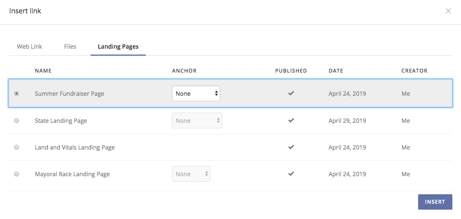Click creator 'Me' in Summer Fundraiser row
The image size is (461, 219).
[406, 94]
